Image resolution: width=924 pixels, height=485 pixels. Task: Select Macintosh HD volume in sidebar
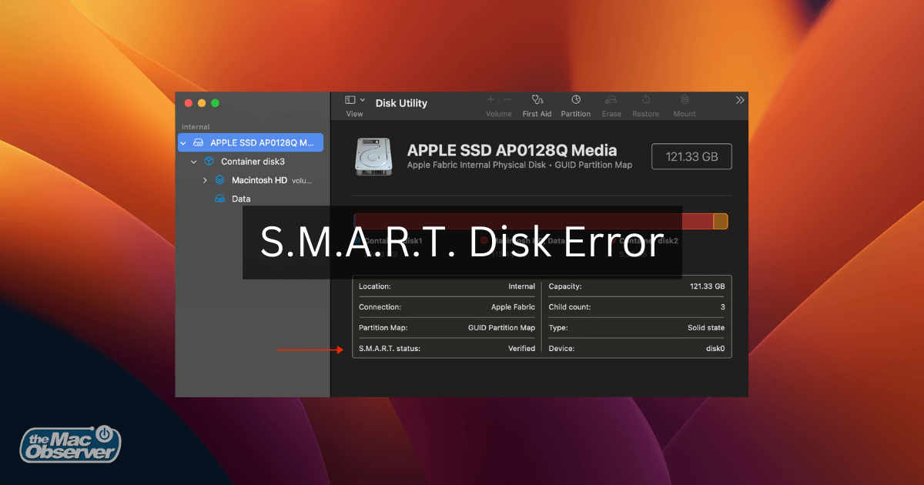pyautogui.click(x=259, y=180)
